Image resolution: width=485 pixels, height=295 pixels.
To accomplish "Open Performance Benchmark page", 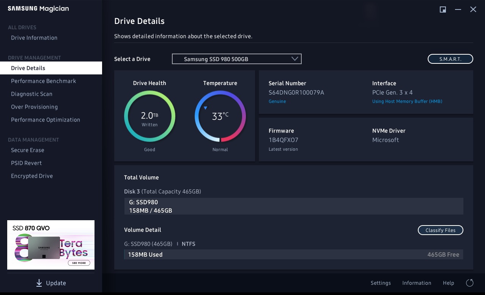I will [44, 81].
